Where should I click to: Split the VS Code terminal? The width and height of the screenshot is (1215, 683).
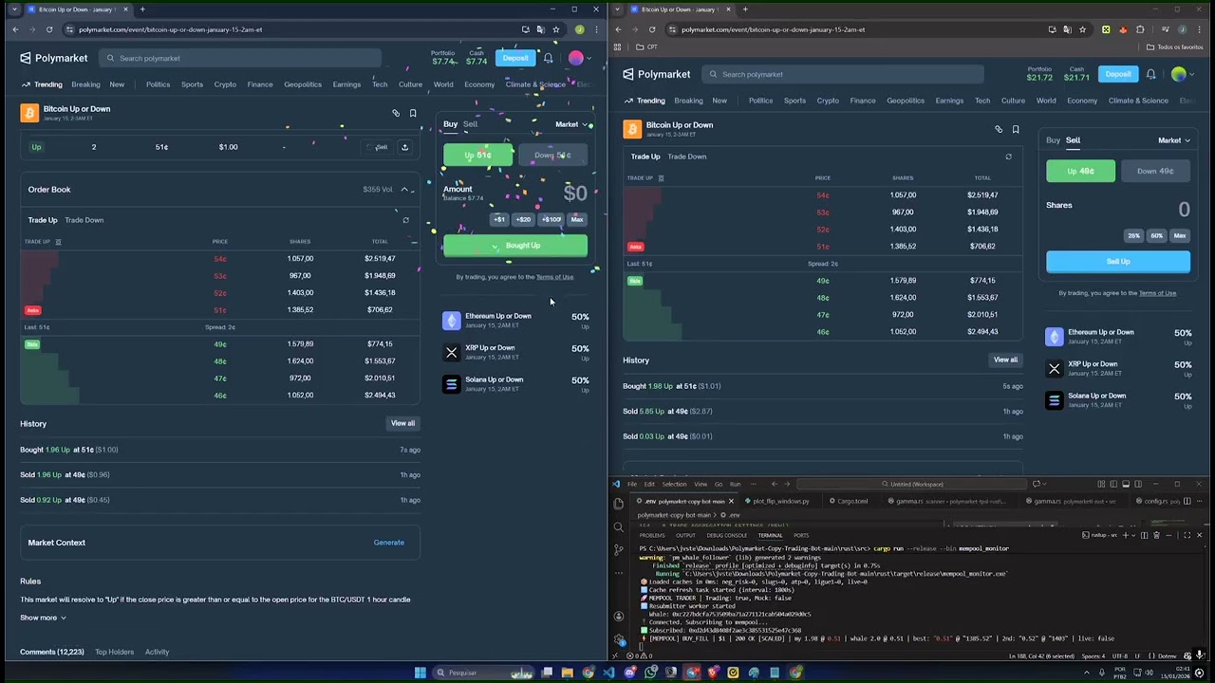(x=1144, y=535)
